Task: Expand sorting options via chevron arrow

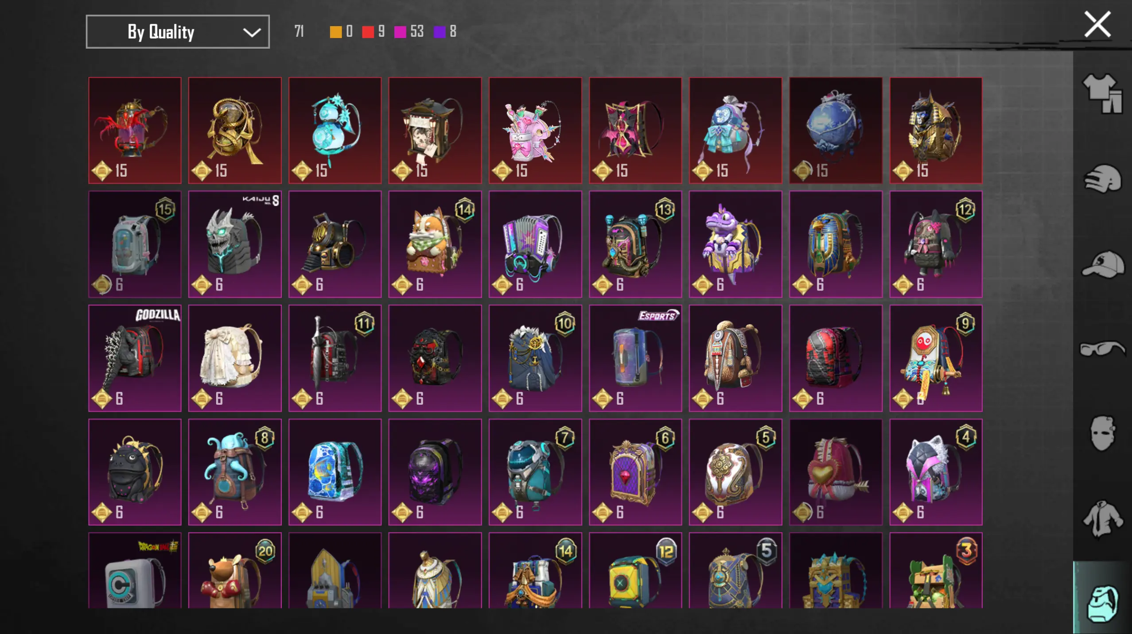Action: pos(252,32)
